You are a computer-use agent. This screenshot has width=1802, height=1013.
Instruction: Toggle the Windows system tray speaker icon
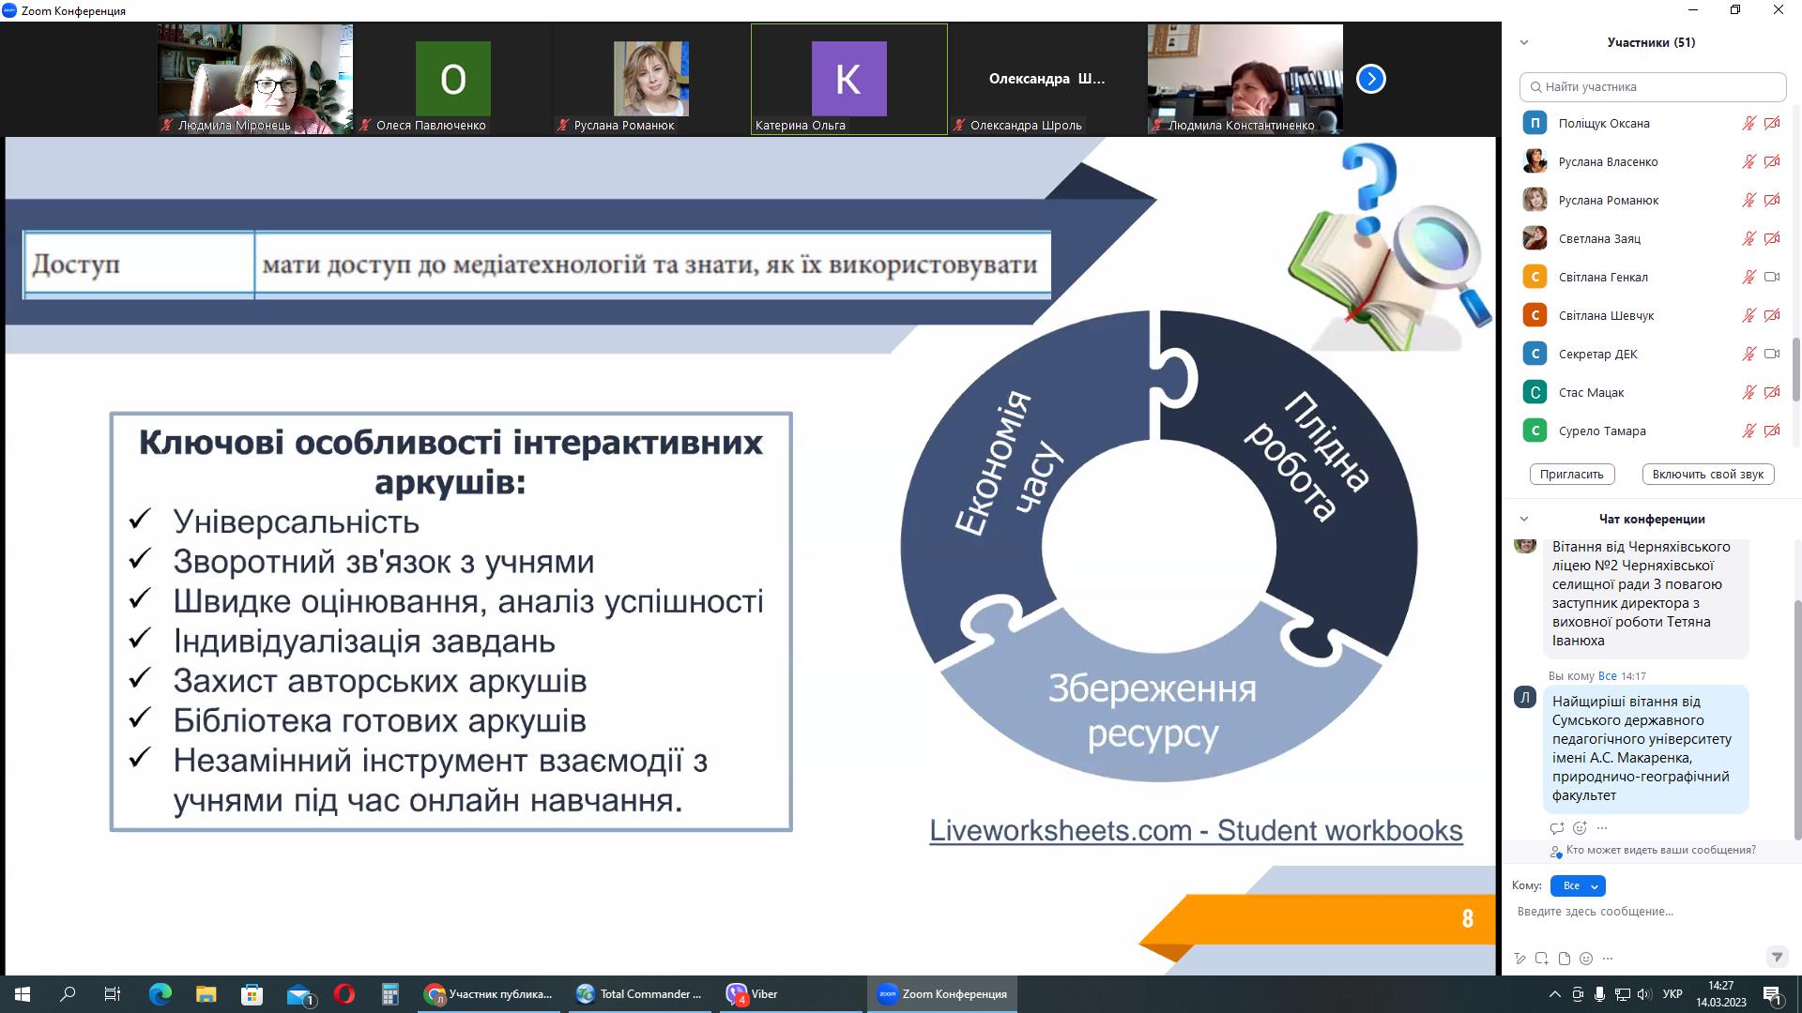(x=1643, y=994)
